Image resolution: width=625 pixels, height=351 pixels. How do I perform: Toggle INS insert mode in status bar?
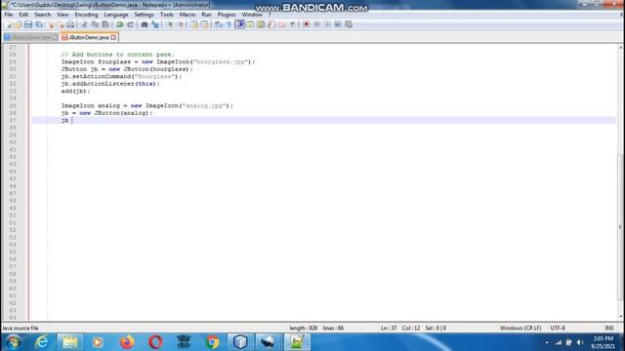[609, 328]
